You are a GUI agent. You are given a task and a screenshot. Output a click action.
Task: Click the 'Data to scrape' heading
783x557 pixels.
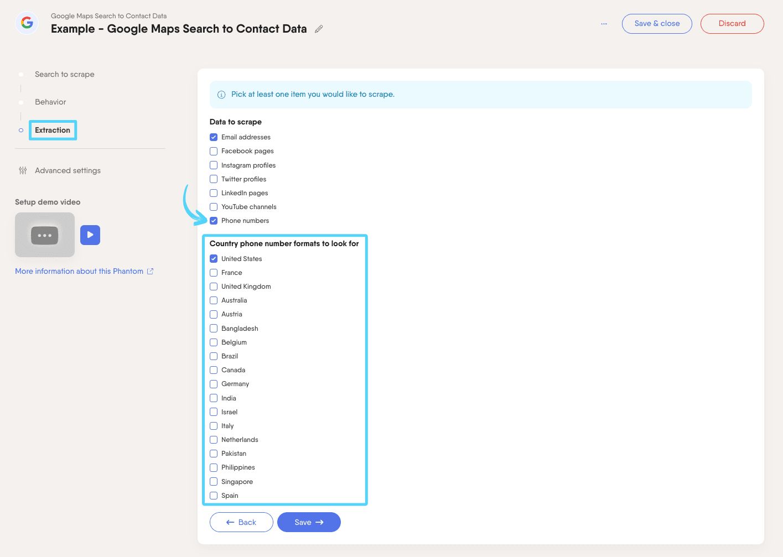point(236,122)
